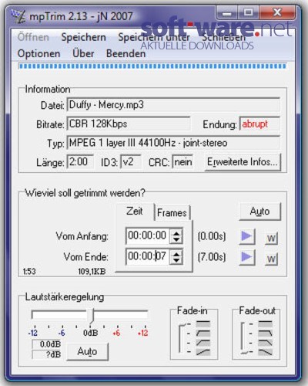308x386 pixels.
Task: Select the bottom Fade-out curve icon
Action: tap(265, 352)
